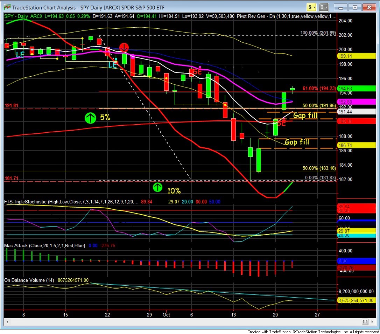Maximize the Chart Analysis window
Viewport: 380px width, 334px height.
point(355,7)
